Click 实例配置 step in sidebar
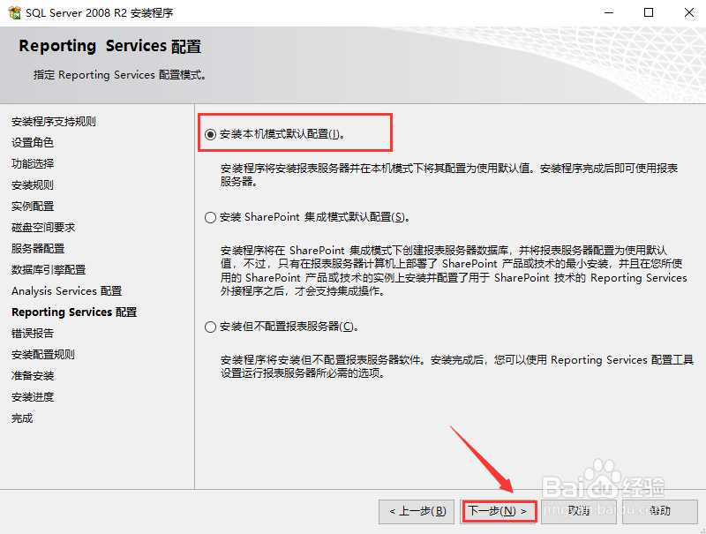 (x=33, y=207)
